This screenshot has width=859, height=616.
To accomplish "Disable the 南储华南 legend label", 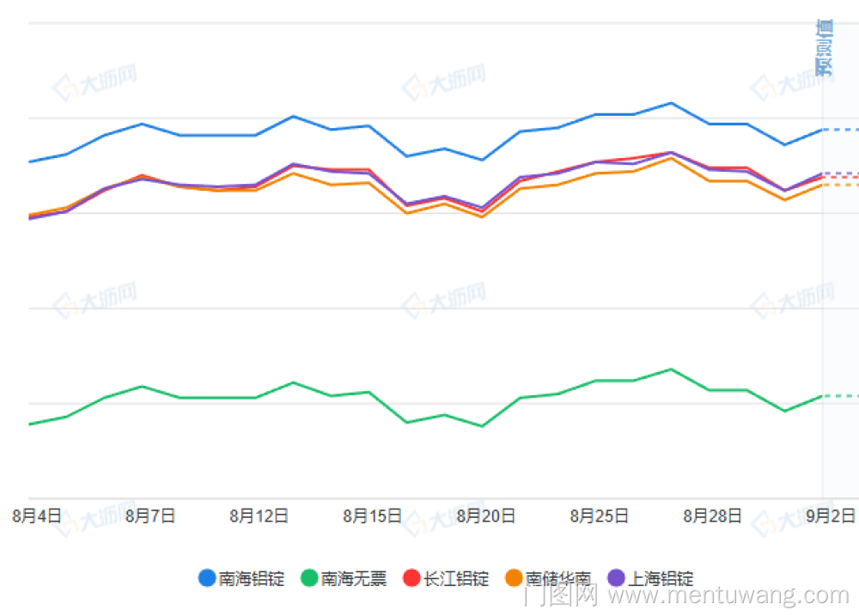I will click(557, 578).
